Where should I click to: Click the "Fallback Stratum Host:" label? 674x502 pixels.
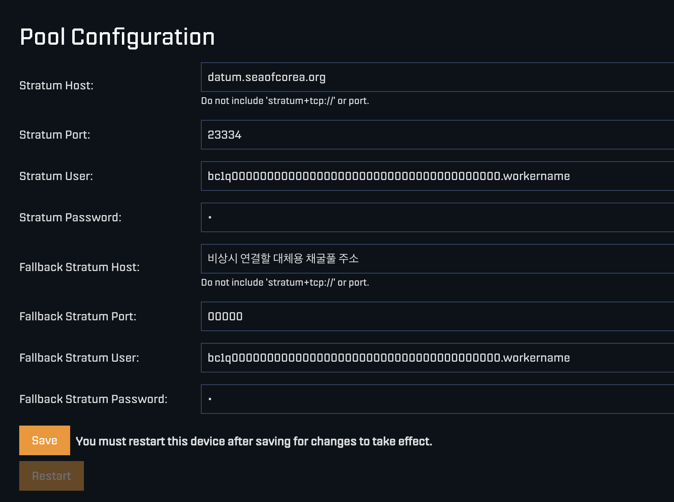(x=79, y=267)
